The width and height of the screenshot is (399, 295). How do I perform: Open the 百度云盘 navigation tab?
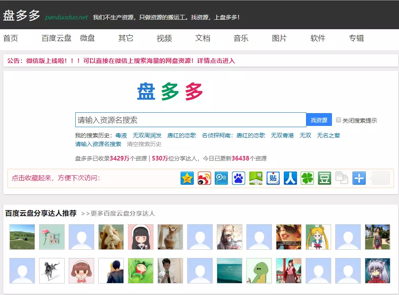(56, 38)
